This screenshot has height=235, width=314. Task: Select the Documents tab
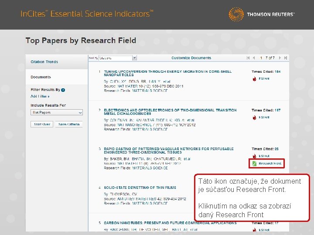click(x=41, y=77)
